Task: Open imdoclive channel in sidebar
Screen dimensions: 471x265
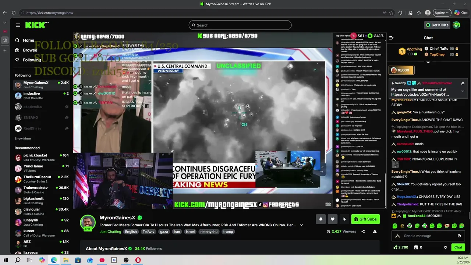Action: click(42, 96)
